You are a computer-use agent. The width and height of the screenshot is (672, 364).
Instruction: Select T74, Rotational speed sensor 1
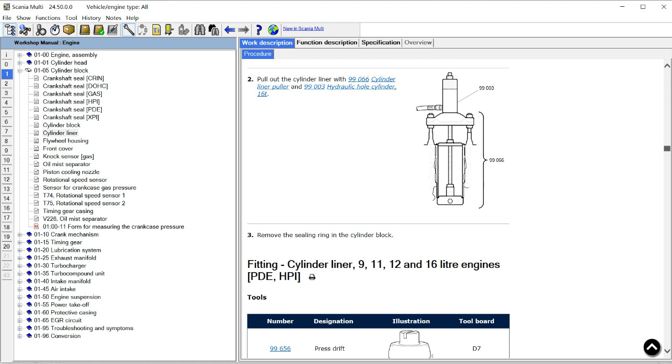pyautogui.click(x=84, y=196)
